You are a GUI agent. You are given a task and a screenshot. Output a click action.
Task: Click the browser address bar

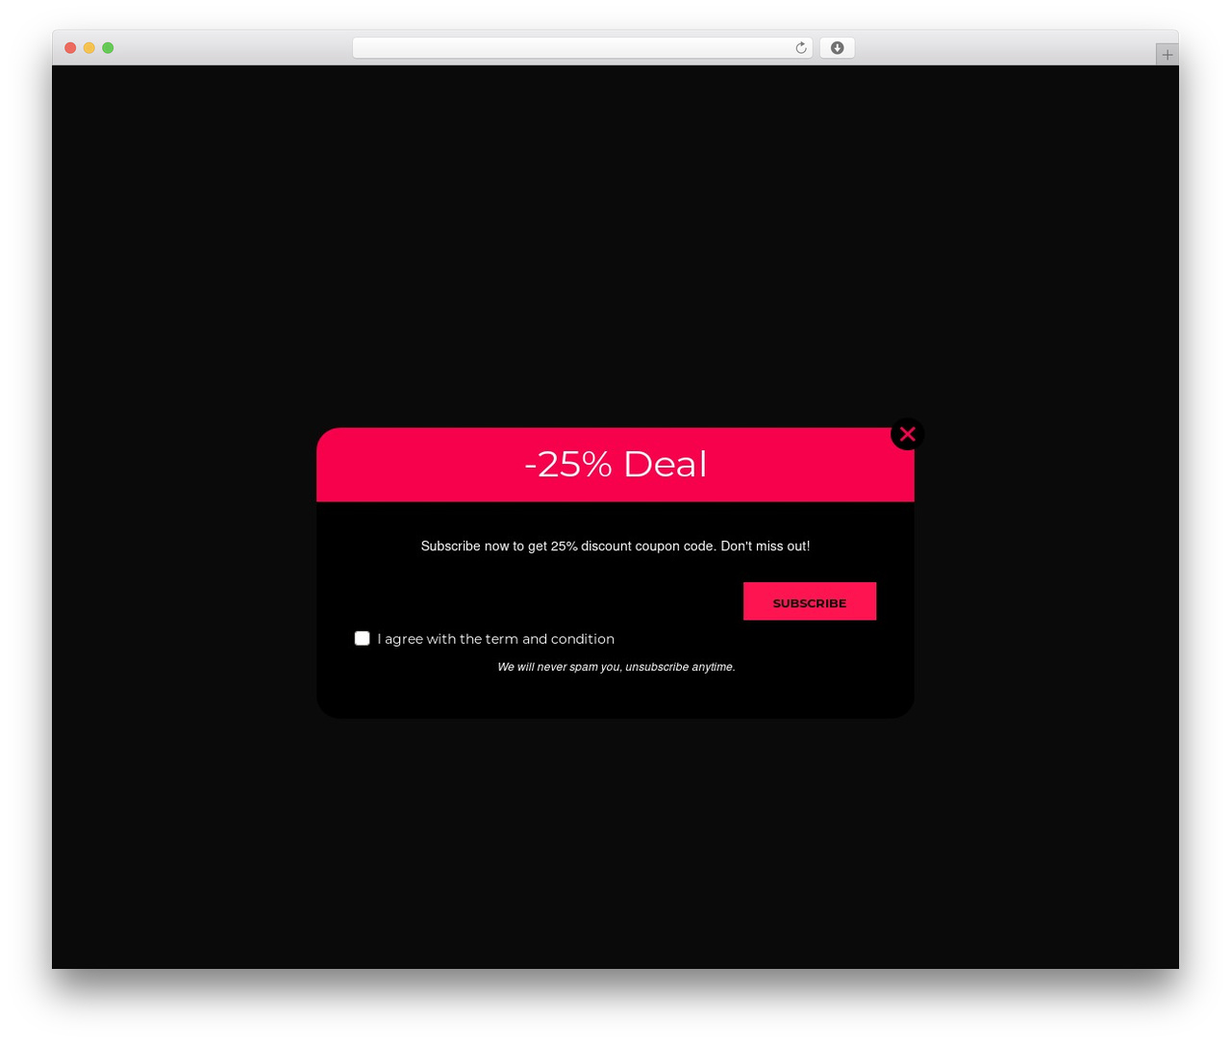[x=582, y=48]
